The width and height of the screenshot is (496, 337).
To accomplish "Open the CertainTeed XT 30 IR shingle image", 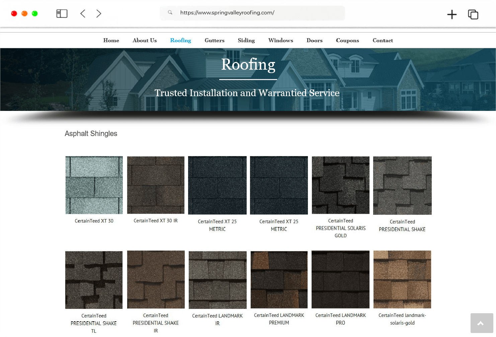I will [x=156, y=185].
